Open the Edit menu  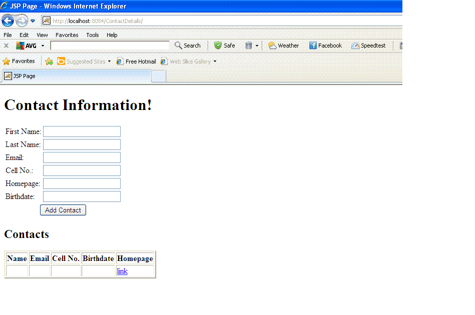click(24, 35)
